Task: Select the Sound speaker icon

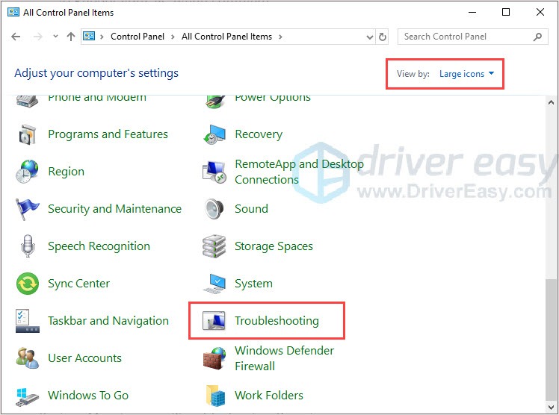Action: [x=215, y=209]
